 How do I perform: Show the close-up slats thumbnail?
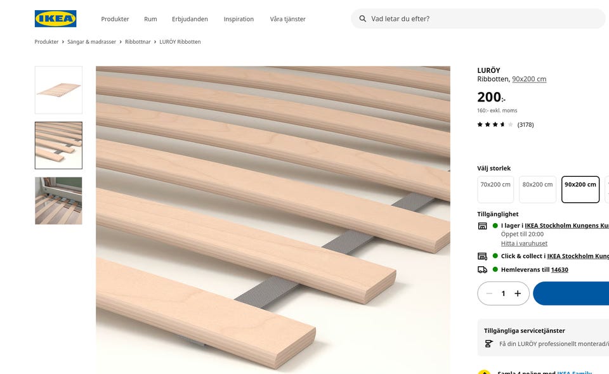point(58,146)
